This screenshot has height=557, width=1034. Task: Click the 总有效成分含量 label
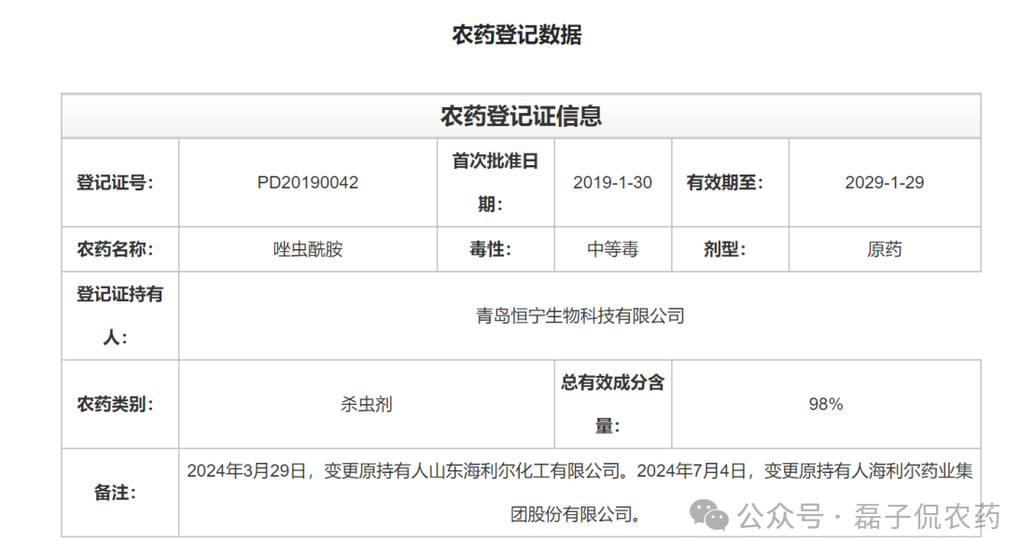612,404
